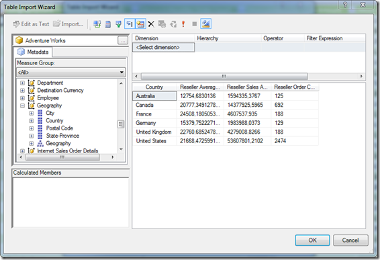Viewport: 380px width, 260px height.
Task: Click the Reseller Sales A... column header
Action: [247, 87]
